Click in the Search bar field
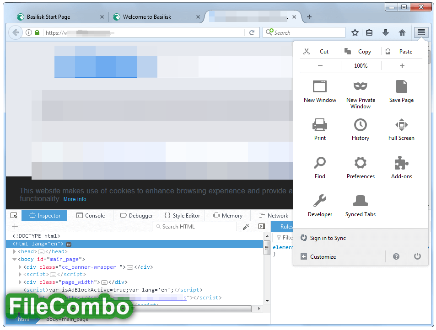The width and height of the screenshot is (436, 330). [x=304, y=32]
